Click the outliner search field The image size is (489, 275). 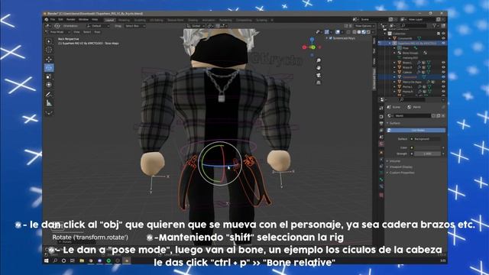(414, 26)
